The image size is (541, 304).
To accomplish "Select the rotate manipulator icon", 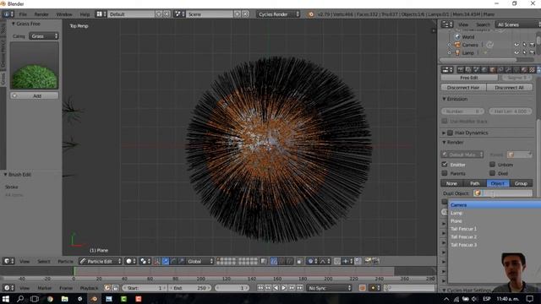I will 173,261.
